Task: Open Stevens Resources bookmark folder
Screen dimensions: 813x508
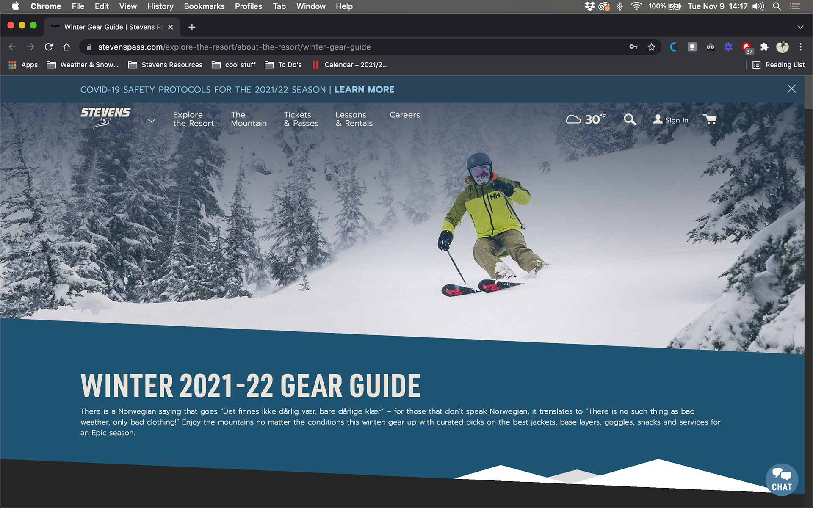Action: (166, 65)
